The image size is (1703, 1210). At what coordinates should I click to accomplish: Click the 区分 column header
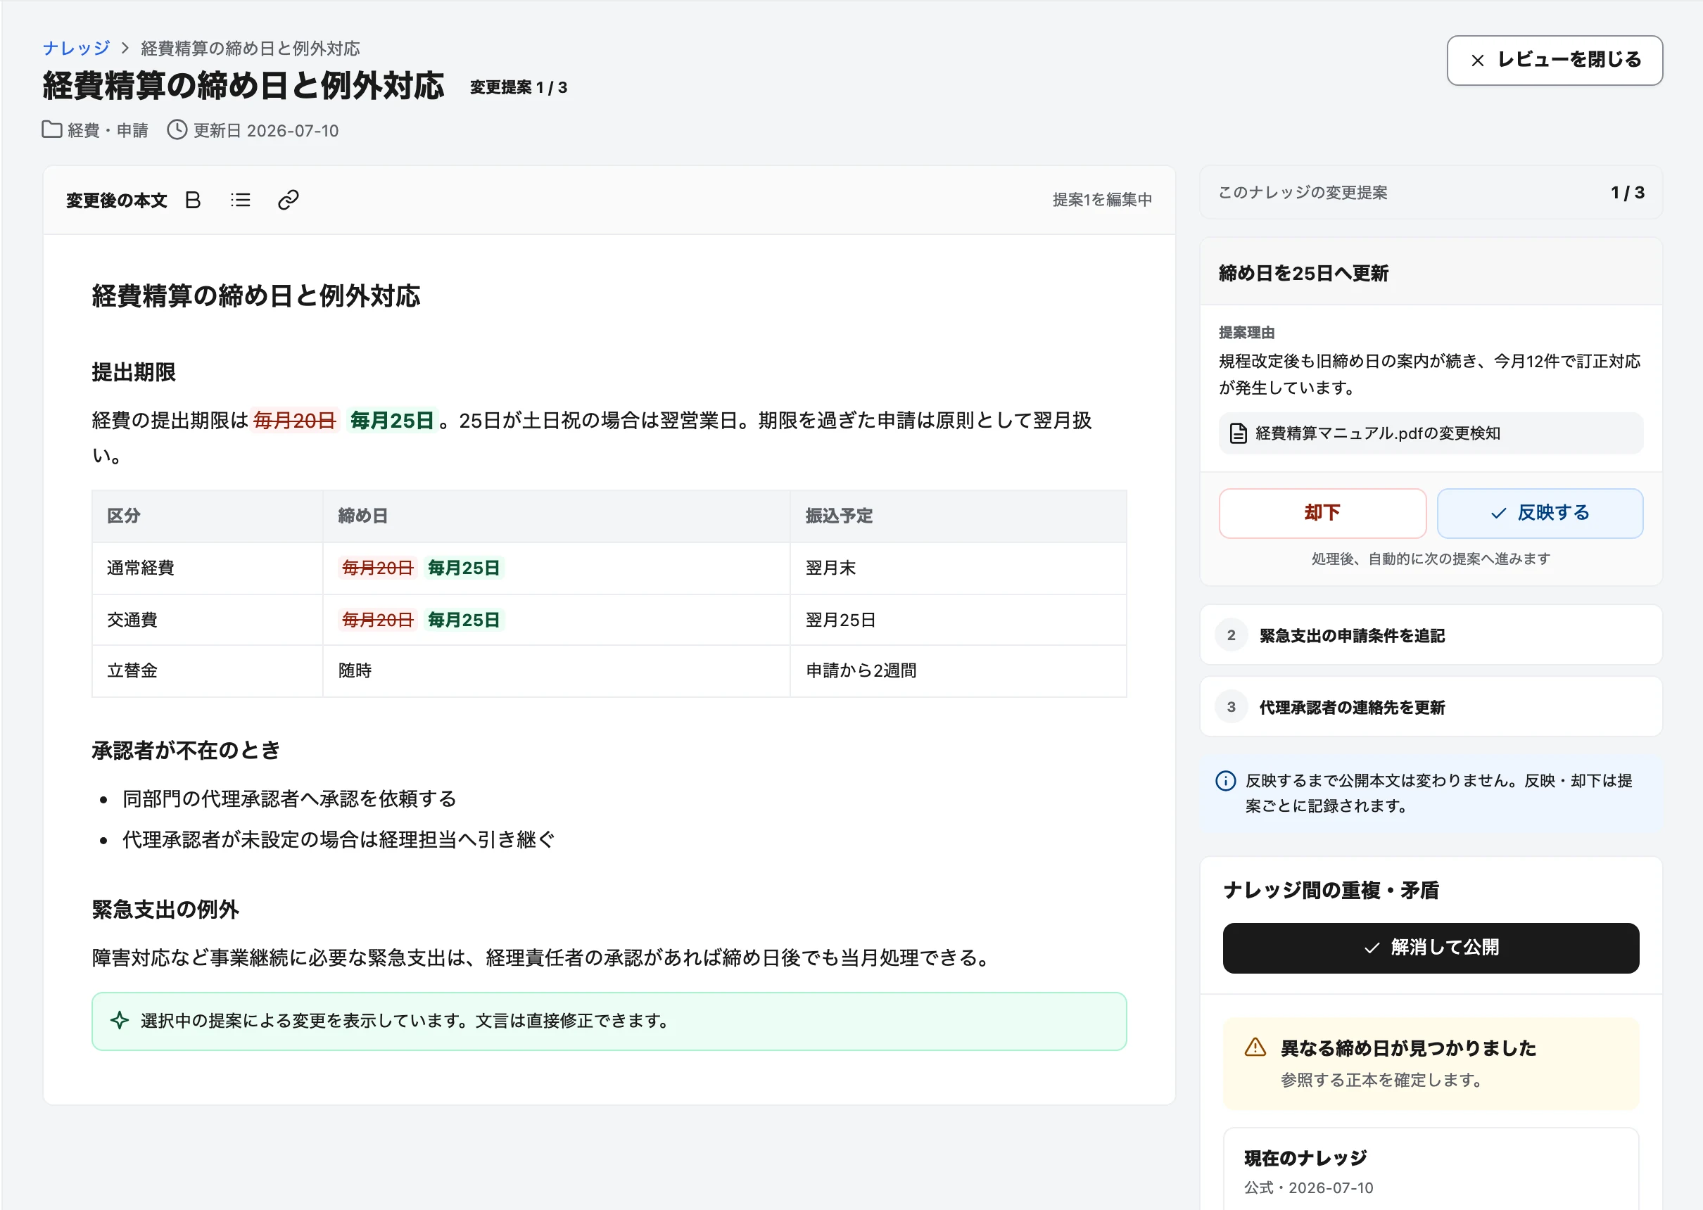click(207, 516)
